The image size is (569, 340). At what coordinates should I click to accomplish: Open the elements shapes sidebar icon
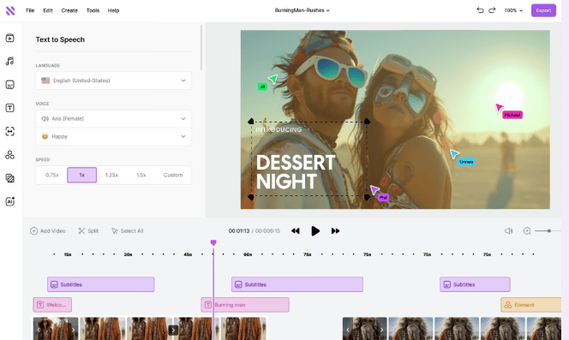(x=9, y=155)
